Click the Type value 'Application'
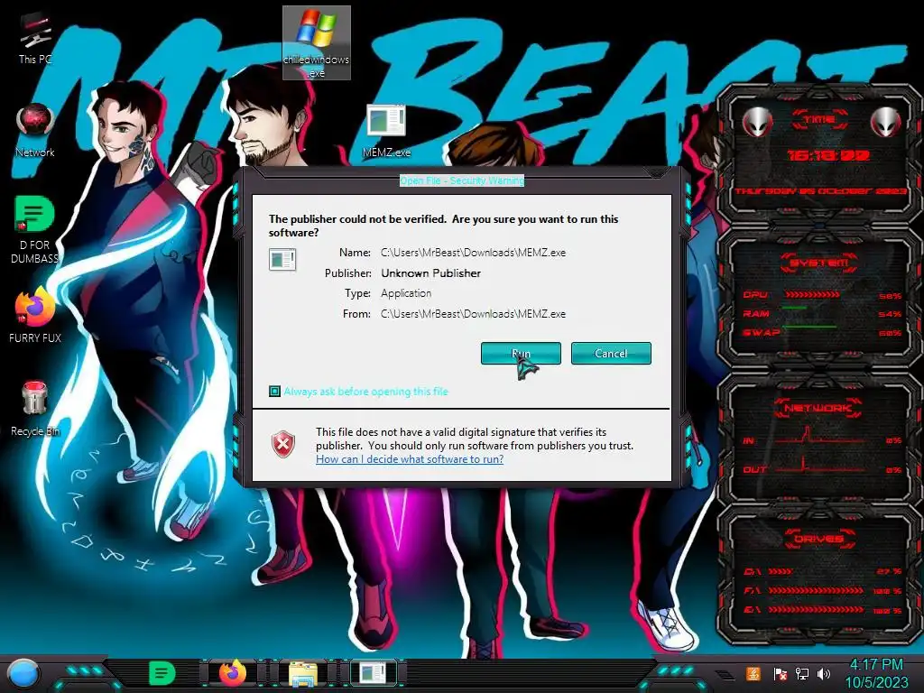Viewport: 924px width, 693px height. [x=406, y=293]
